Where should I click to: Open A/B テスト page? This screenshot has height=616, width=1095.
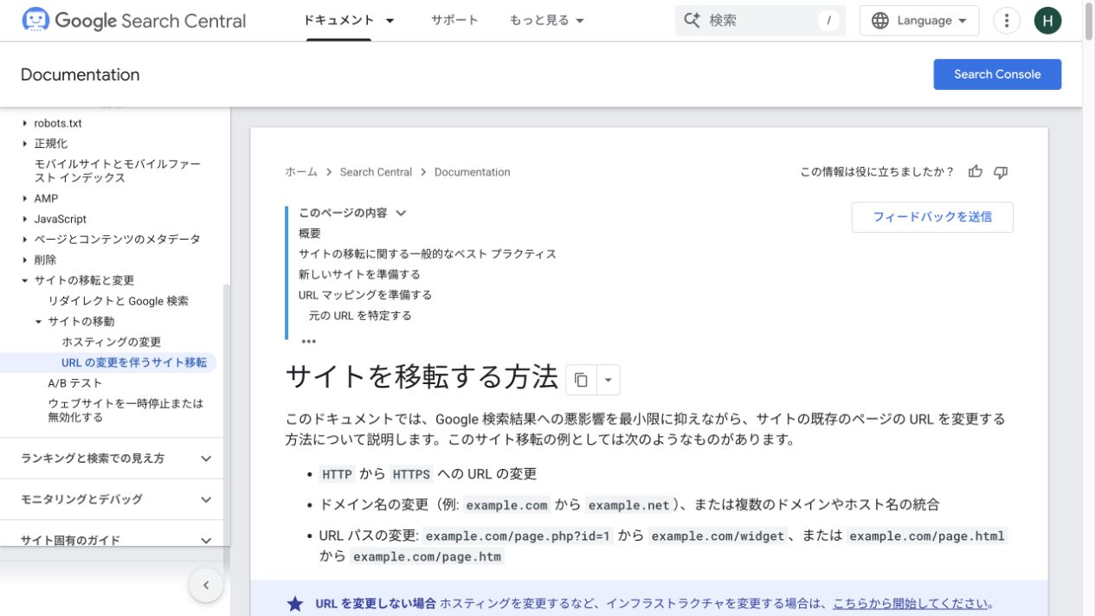(75, 383)
